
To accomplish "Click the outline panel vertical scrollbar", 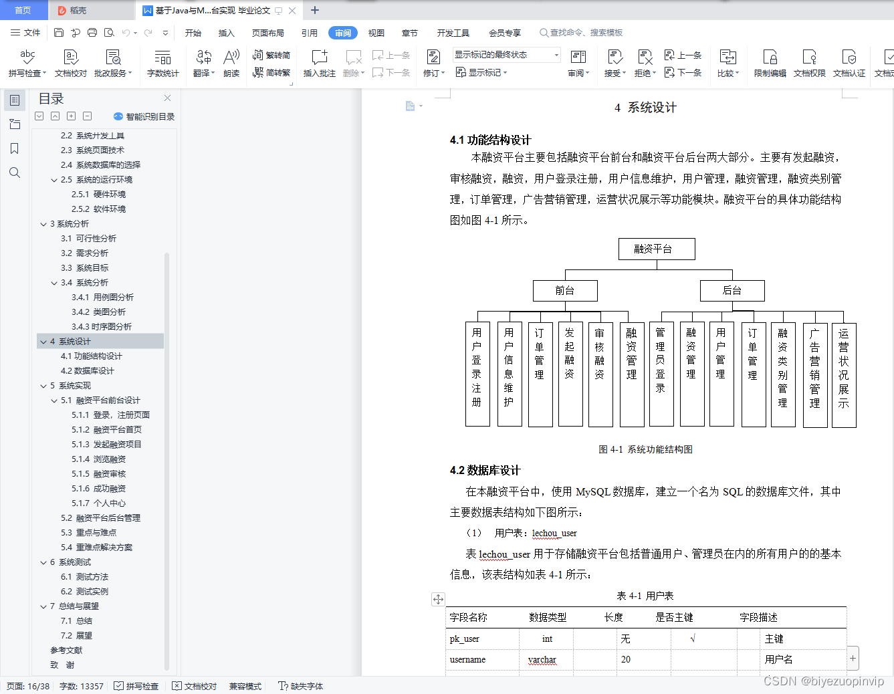I will [x=166, y=461].
